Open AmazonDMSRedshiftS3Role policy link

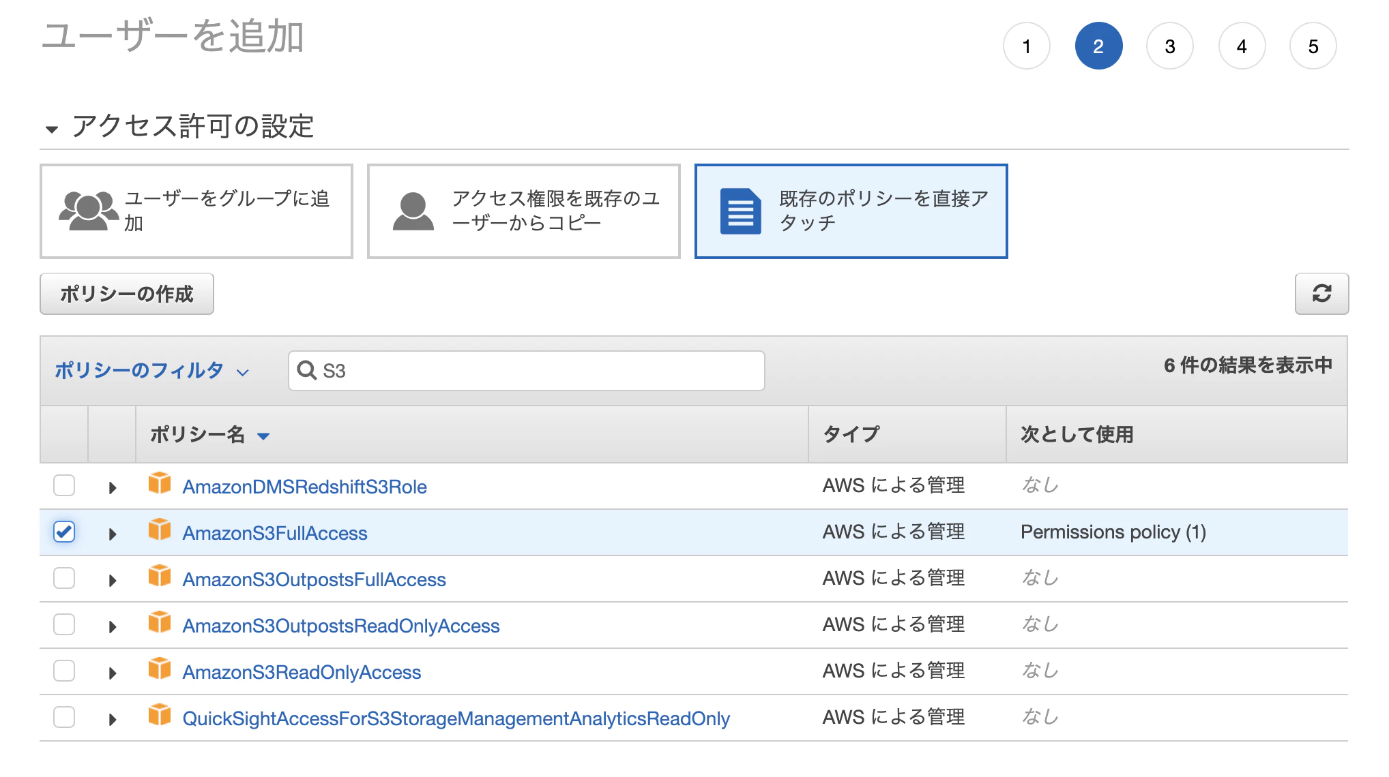coord(304,487)
